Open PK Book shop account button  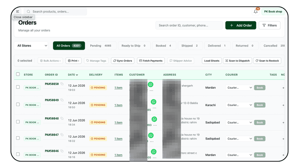273,12
